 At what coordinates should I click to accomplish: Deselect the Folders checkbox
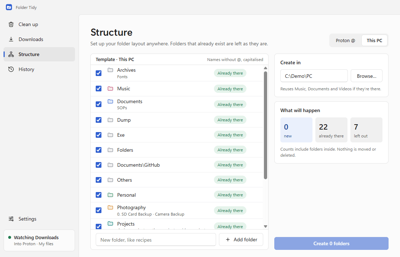pos(99,150)
